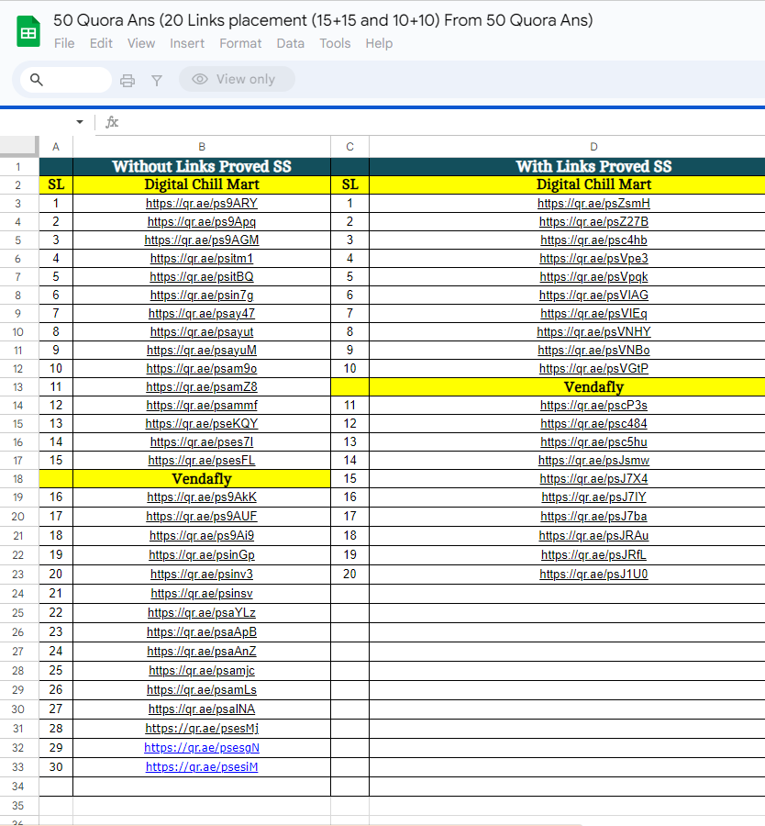Select row 18 header
765x826 pixels.
pyautogui.click(x=19, y=478)
